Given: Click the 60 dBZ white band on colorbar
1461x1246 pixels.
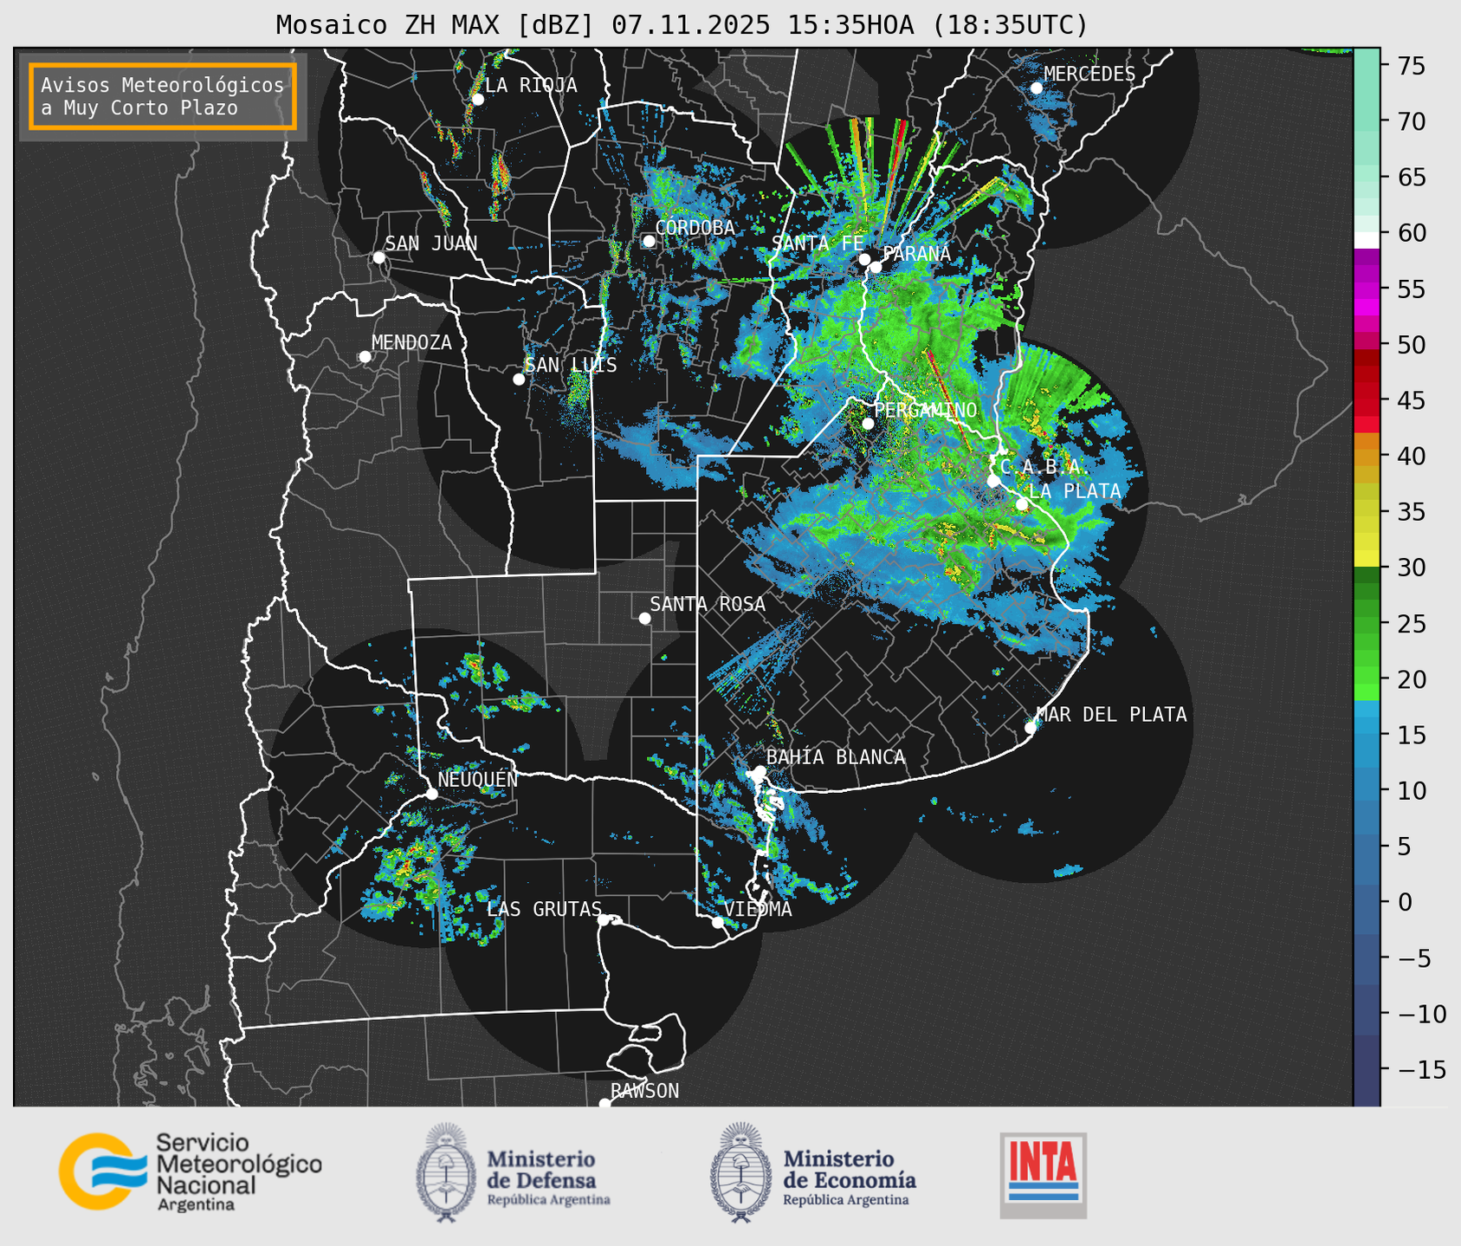Looking at the screenshot, I should [1366, 240].
